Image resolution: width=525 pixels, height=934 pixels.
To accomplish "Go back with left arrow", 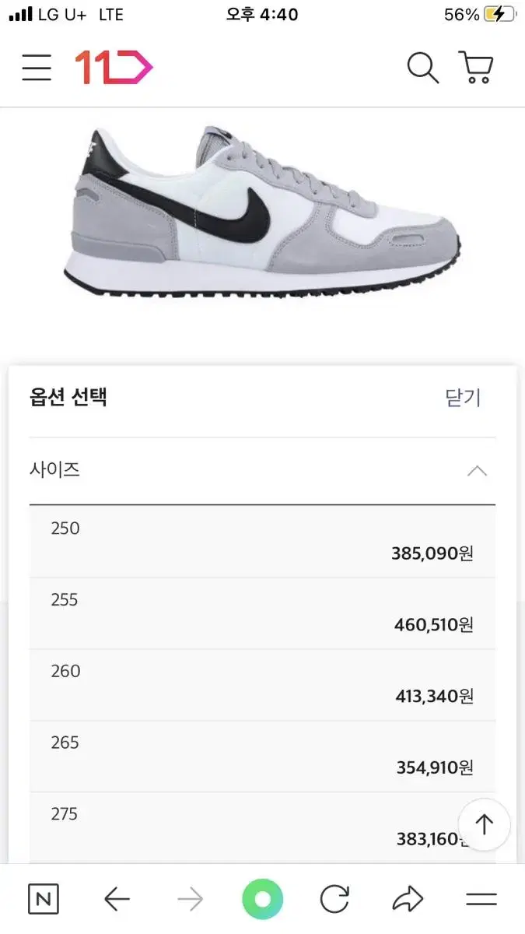I will coord(117,900).
